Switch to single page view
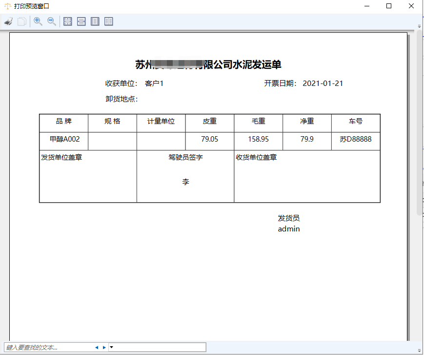424x355 pixels. [95, 21]
